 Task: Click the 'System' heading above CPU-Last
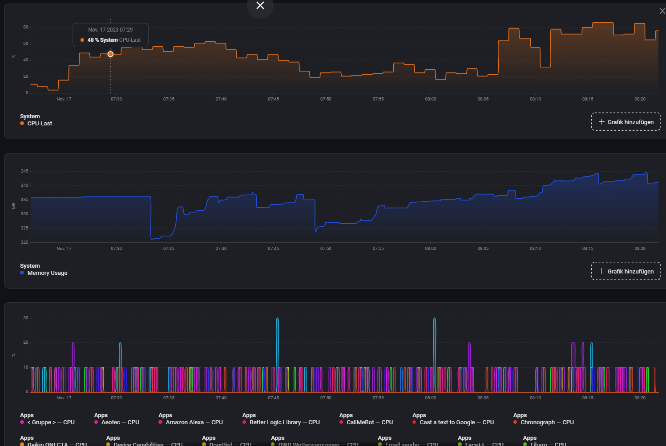30,117
